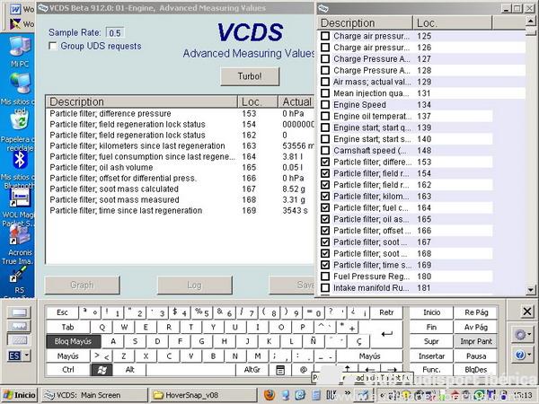
Task: Click the Retr backspace key
Action: (x=386, y=312)
